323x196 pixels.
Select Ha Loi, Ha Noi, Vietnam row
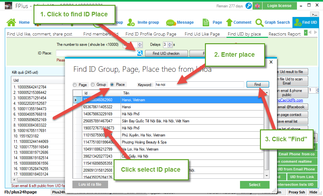[x=169, y=149]
